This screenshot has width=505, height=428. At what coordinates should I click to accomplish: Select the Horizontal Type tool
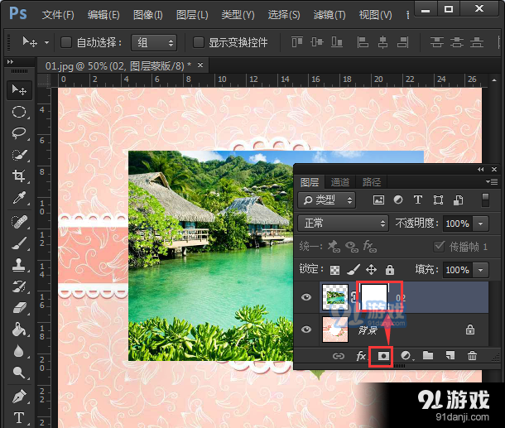click(x=19, y=418)
